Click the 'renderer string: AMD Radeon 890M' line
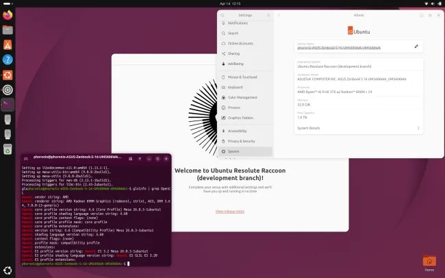445x278 pixels. [97, 201]
